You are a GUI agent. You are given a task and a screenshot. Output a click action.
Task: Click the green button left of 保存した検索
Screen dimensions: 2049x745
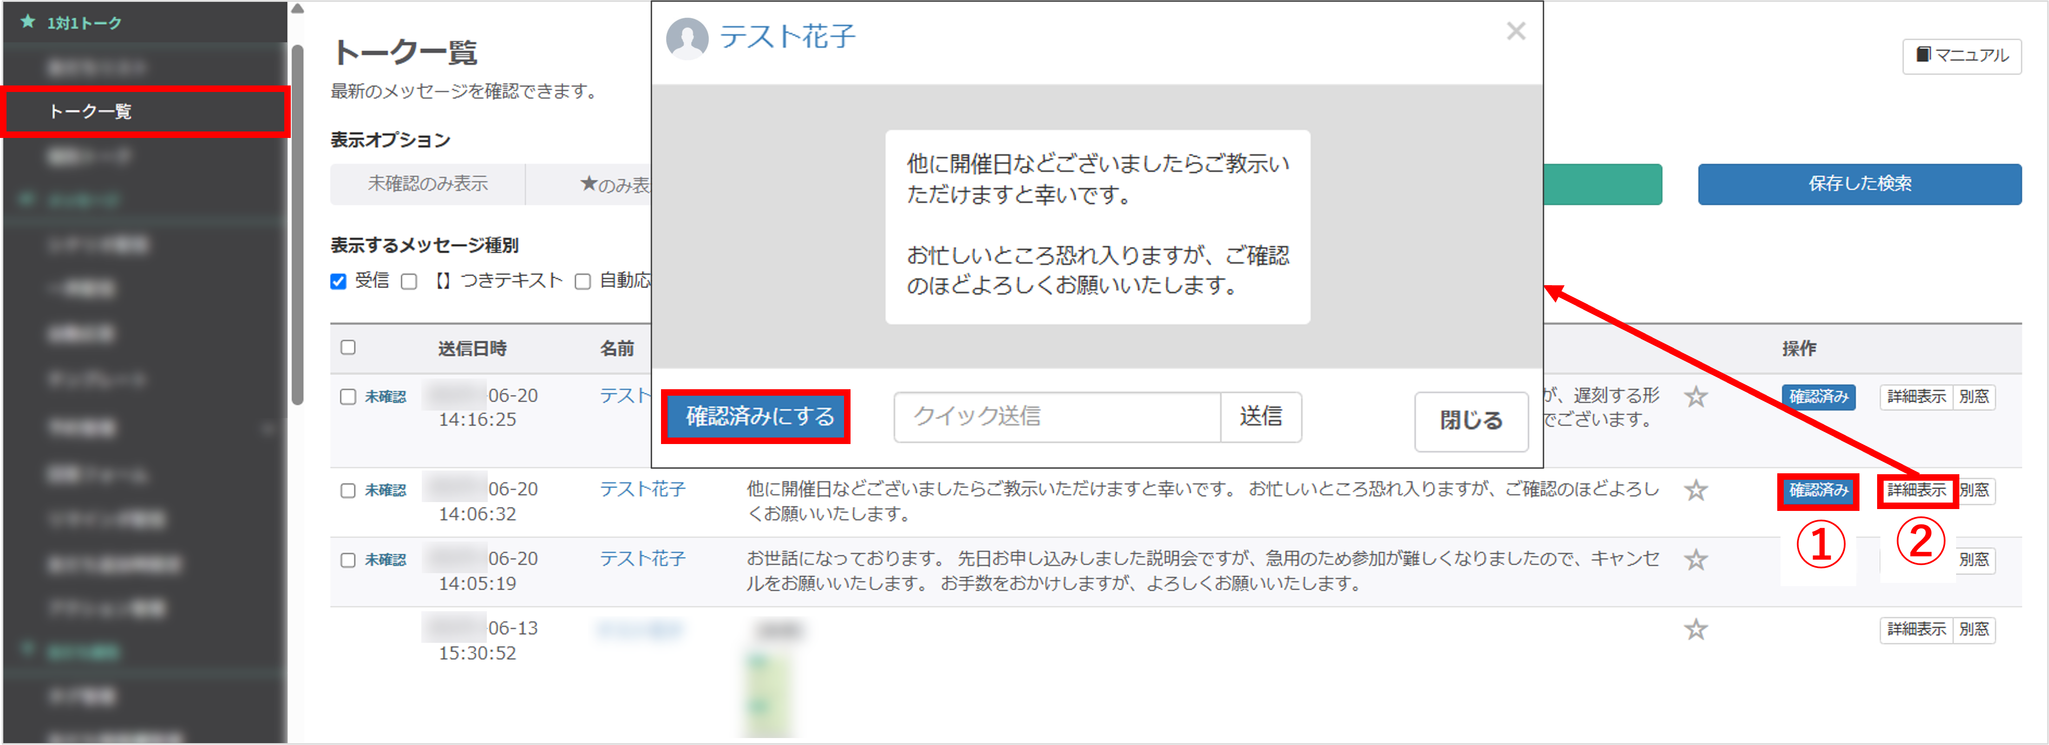[1603, 183]
